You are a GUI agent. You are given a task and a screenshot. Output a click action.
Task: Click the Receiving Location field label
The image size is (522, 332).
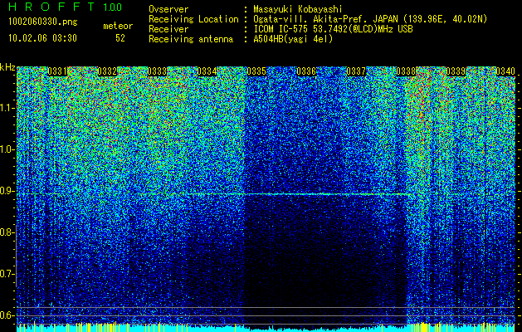click(x=193, y=20)
